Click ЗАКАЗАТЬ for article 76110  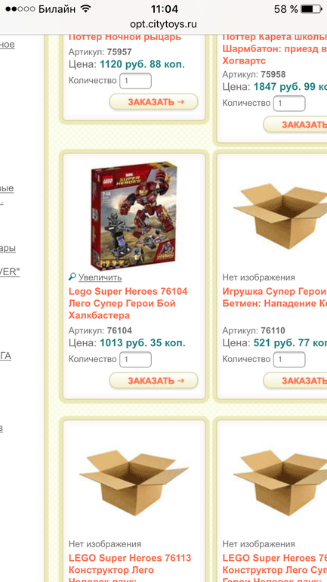(295, 380)
